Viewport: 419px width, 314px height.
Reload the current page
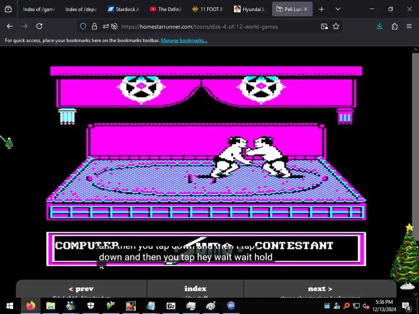tap(39, 26)
